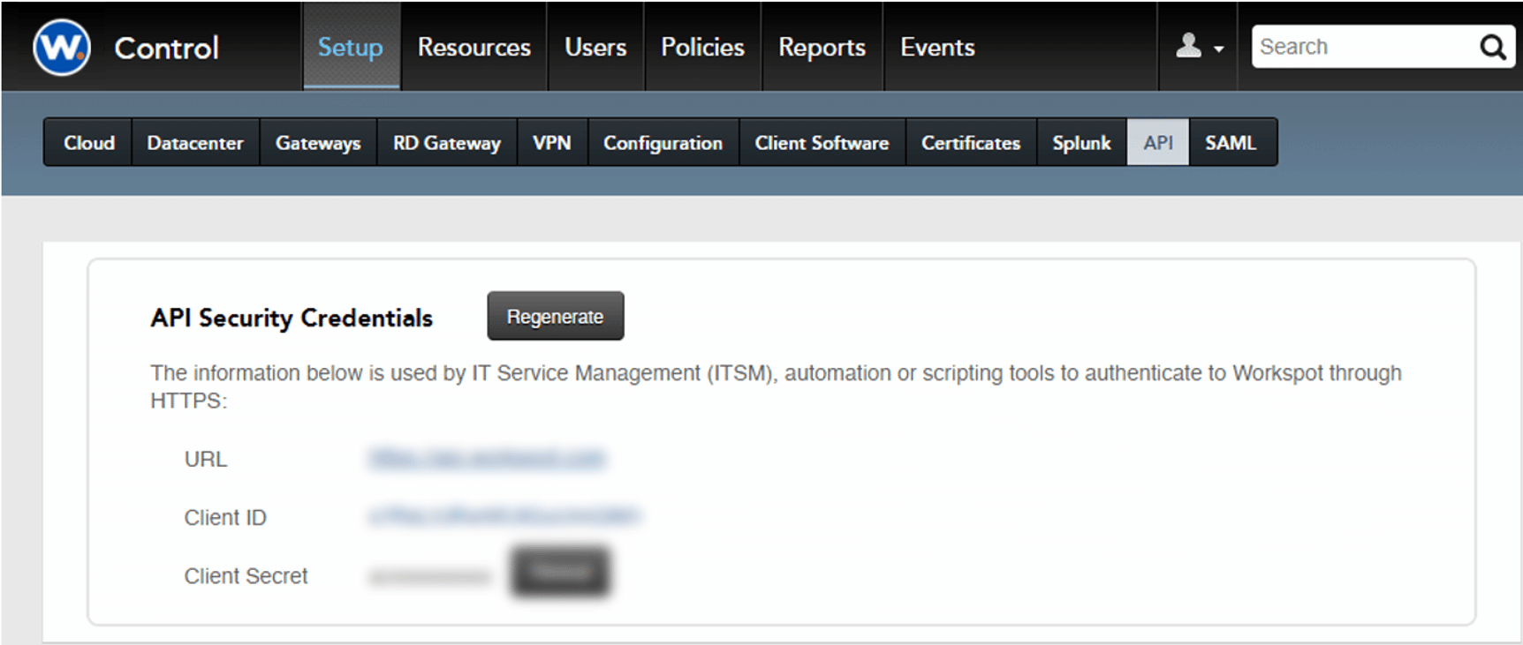Viewport: 1523px width, 645px height.
Task: Select the Client Software sub-tab
Action: 822,142
